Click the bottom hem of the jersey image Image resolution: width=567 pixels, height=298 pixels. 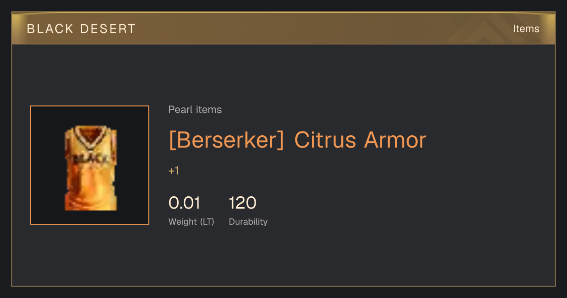pyautogui.click(x=91, y=205)
